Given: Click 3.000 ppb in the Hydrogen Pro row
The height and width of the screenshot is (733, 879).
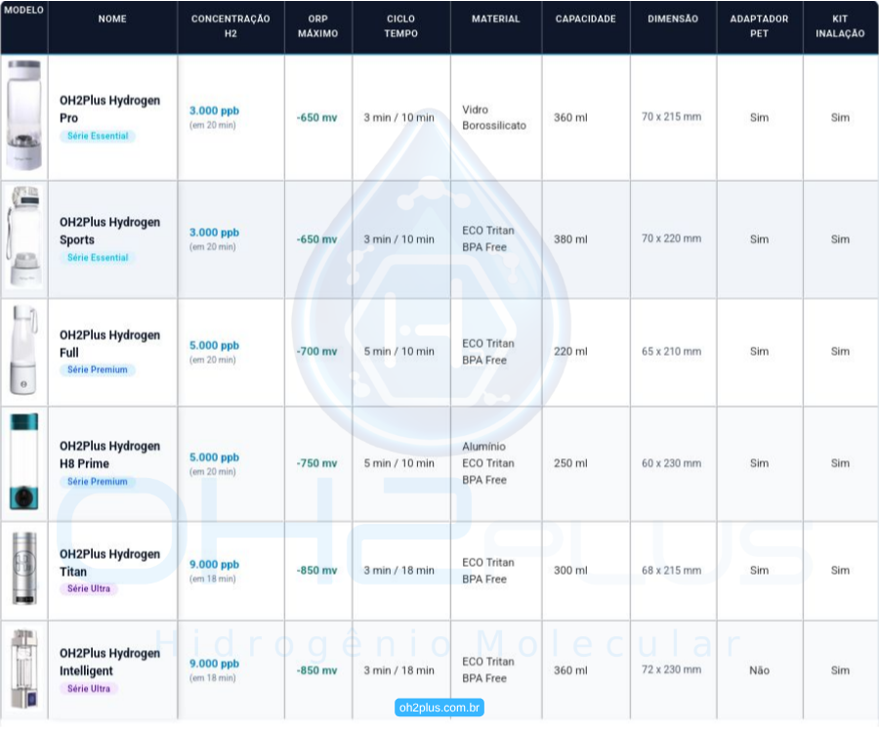Looking at the screenshot, I should coord(214,110).
